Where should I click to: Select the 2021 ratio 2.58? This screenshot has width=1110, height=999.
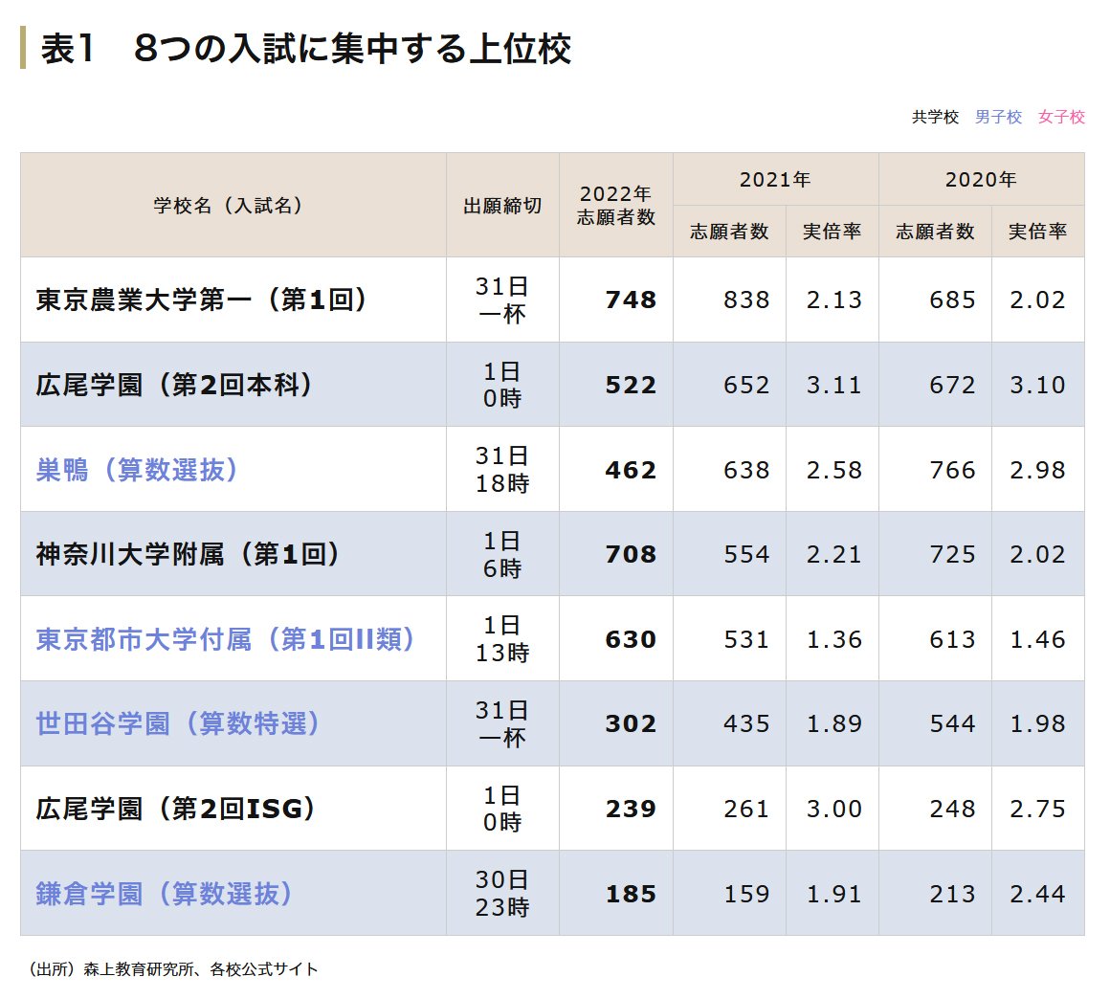(833, 470)
